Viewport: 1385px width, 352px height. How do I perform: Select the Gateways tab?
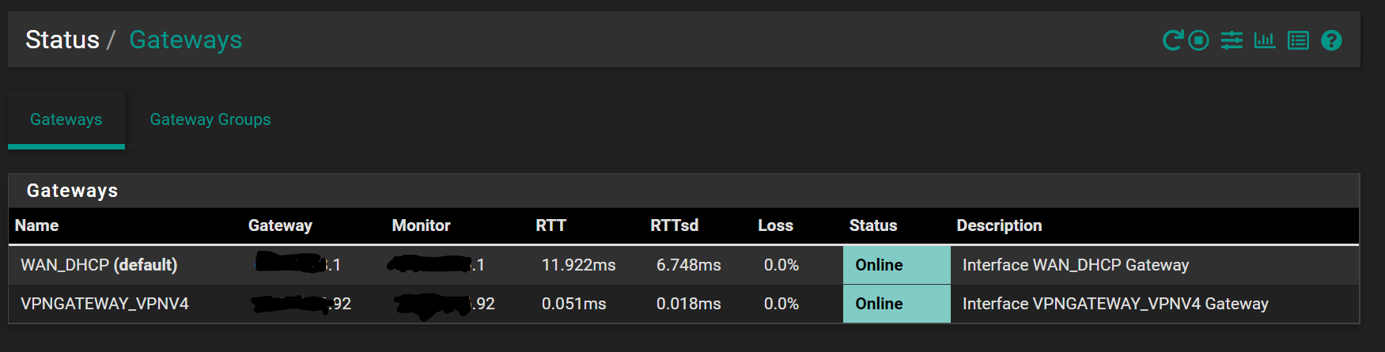66,119
